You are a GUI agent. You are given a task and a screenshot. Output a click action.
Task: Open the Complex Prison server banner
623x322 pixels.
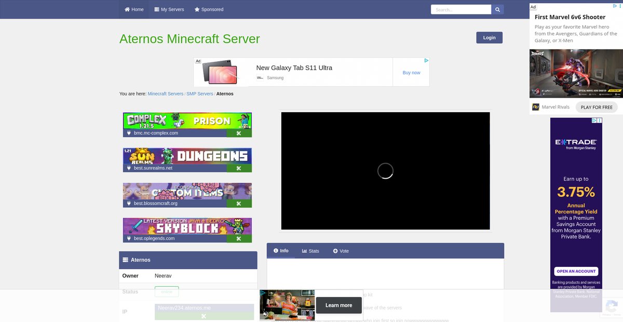click(187, 121)
